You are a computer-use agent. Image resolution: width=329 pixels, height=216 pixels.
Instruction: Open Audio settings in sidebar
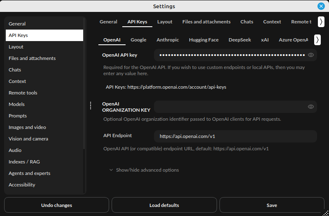(44, 150)
